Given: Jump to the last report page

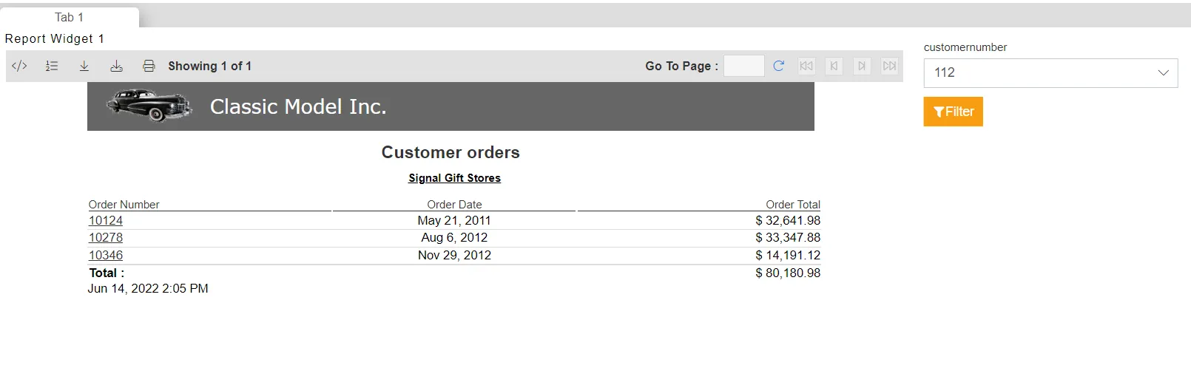Looking at the screenshot, I should click(889, 66).
